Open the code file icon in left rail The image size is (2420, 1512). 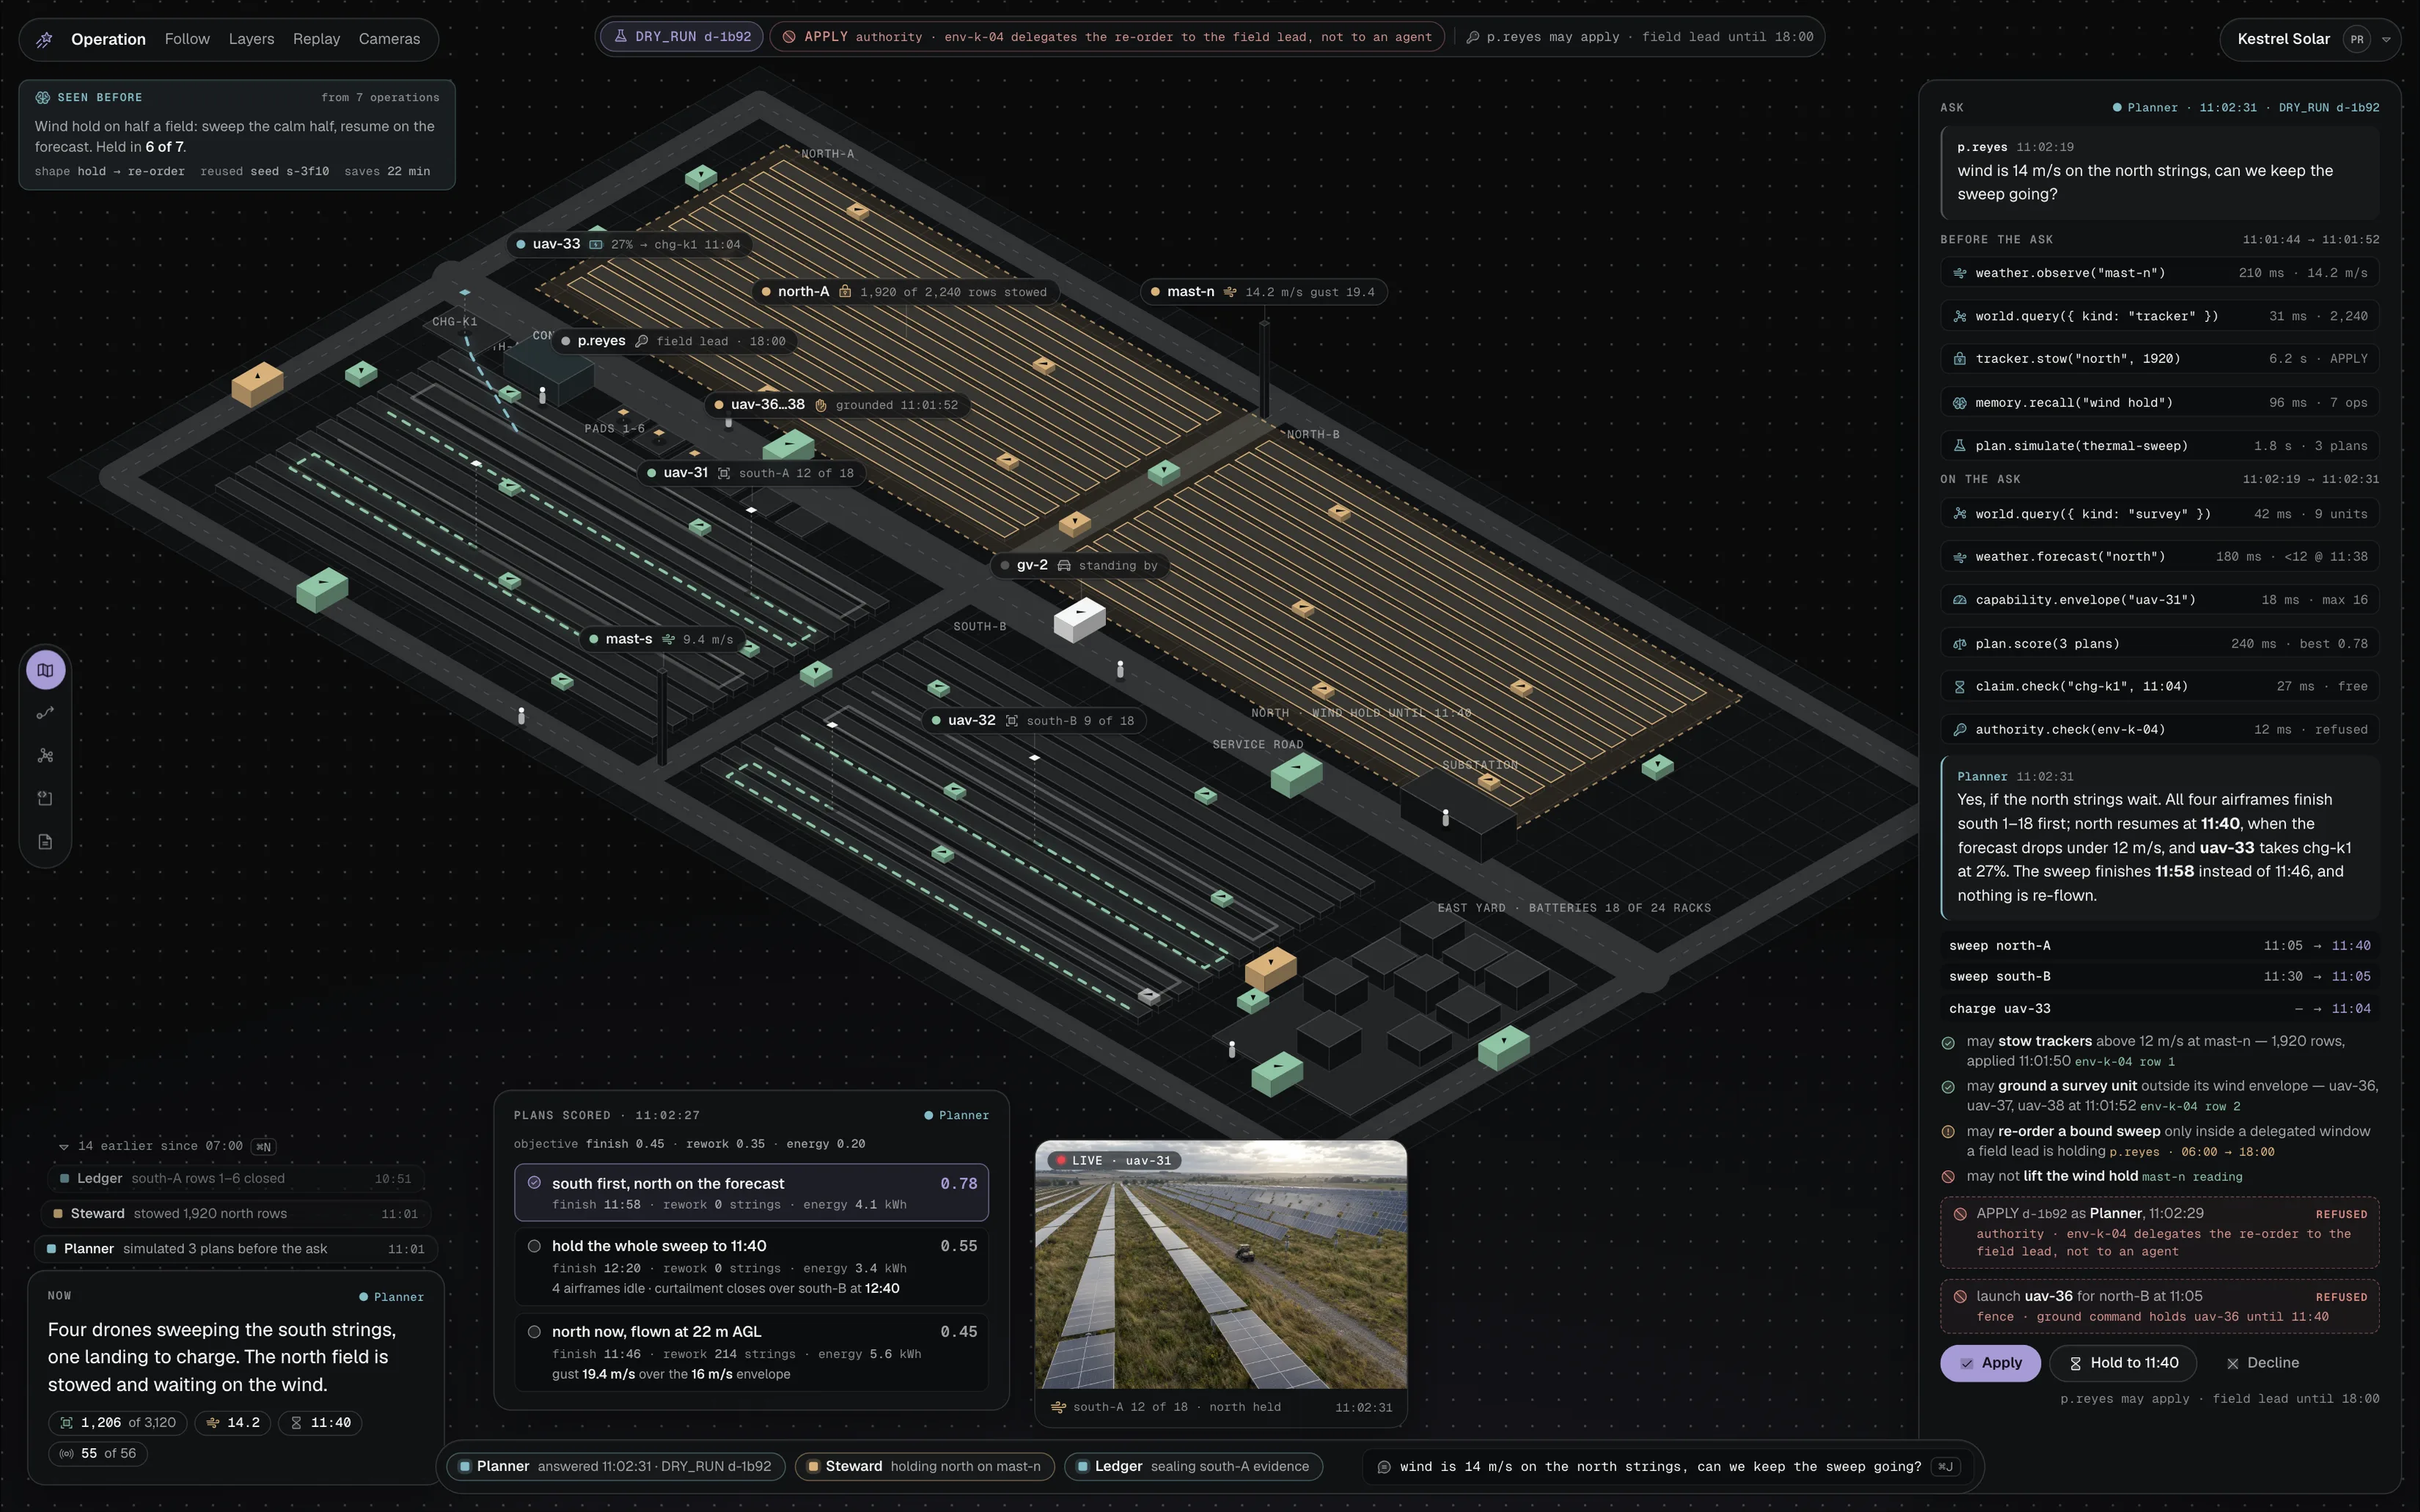[x=45, y=799]
